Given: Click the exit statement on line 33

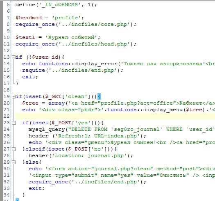Looking at the screenshot, I should tap(35, 188).
